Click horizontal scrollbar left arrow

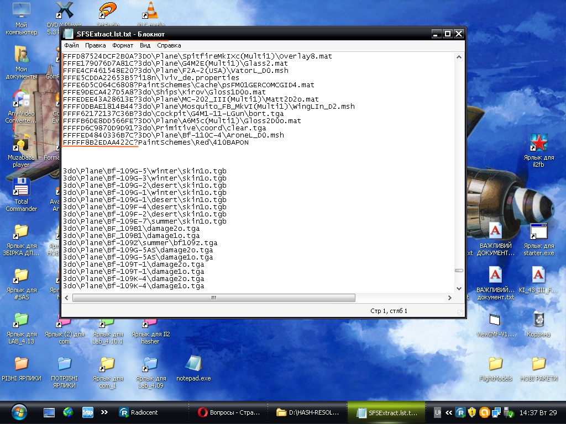click(x=66, y=298)
